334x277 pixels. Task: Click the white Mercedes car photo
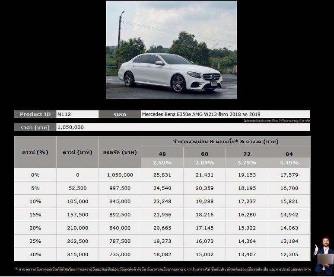coord(172,50)
